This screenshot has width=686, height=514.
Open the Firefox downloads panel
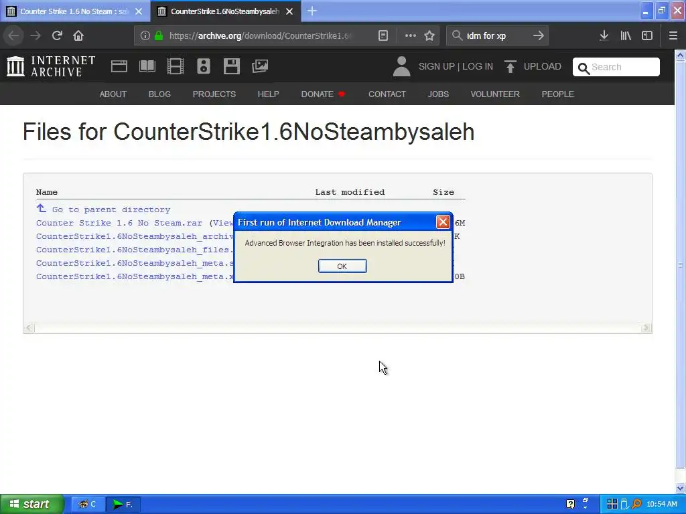click(604, 35)
